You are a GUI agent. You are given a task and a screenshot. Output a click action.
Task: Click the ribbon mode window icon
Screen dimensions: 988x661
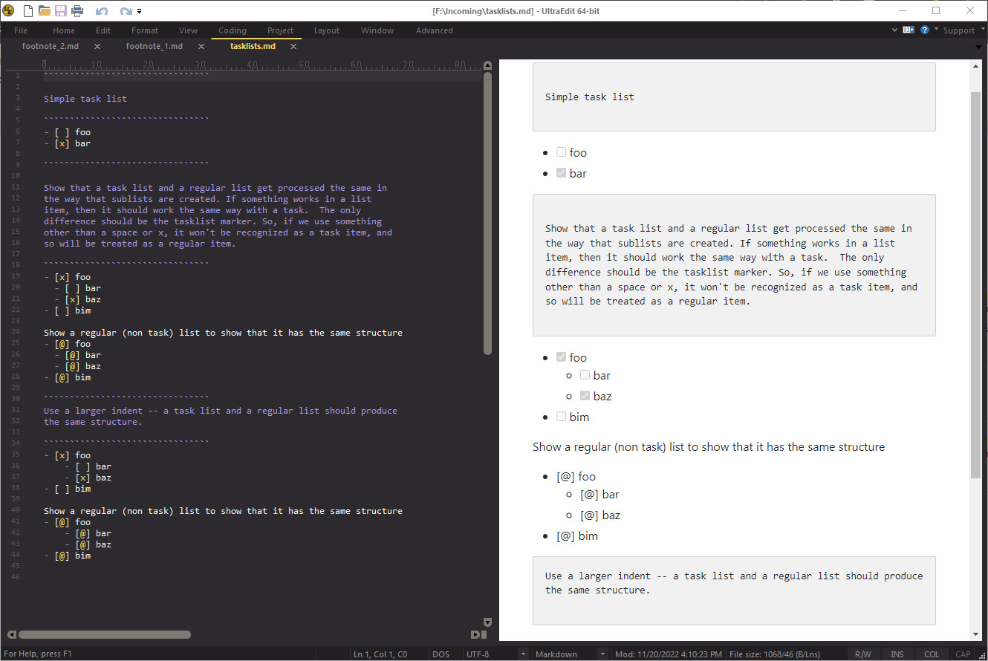[x=908, y=30]
